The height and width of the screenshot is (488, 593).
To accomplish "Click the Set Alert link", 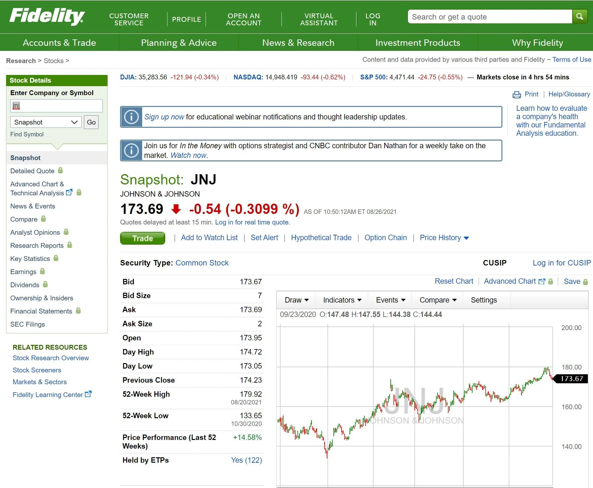I will click(264, 238).
